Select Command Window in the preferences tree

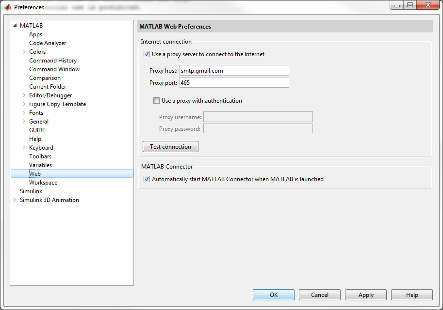54,69
